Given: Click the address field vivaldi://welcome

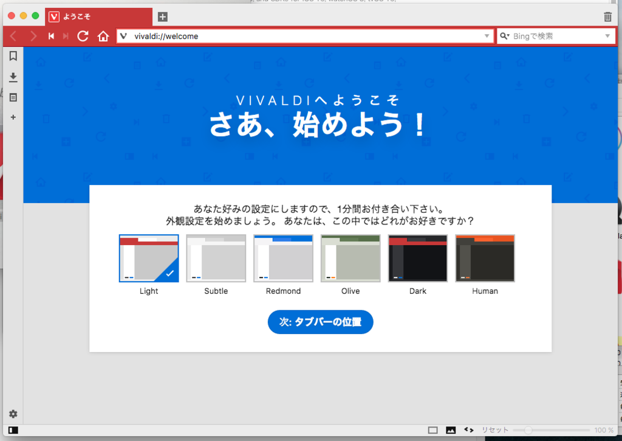Looking at the screenshot, I should [306, 36].
